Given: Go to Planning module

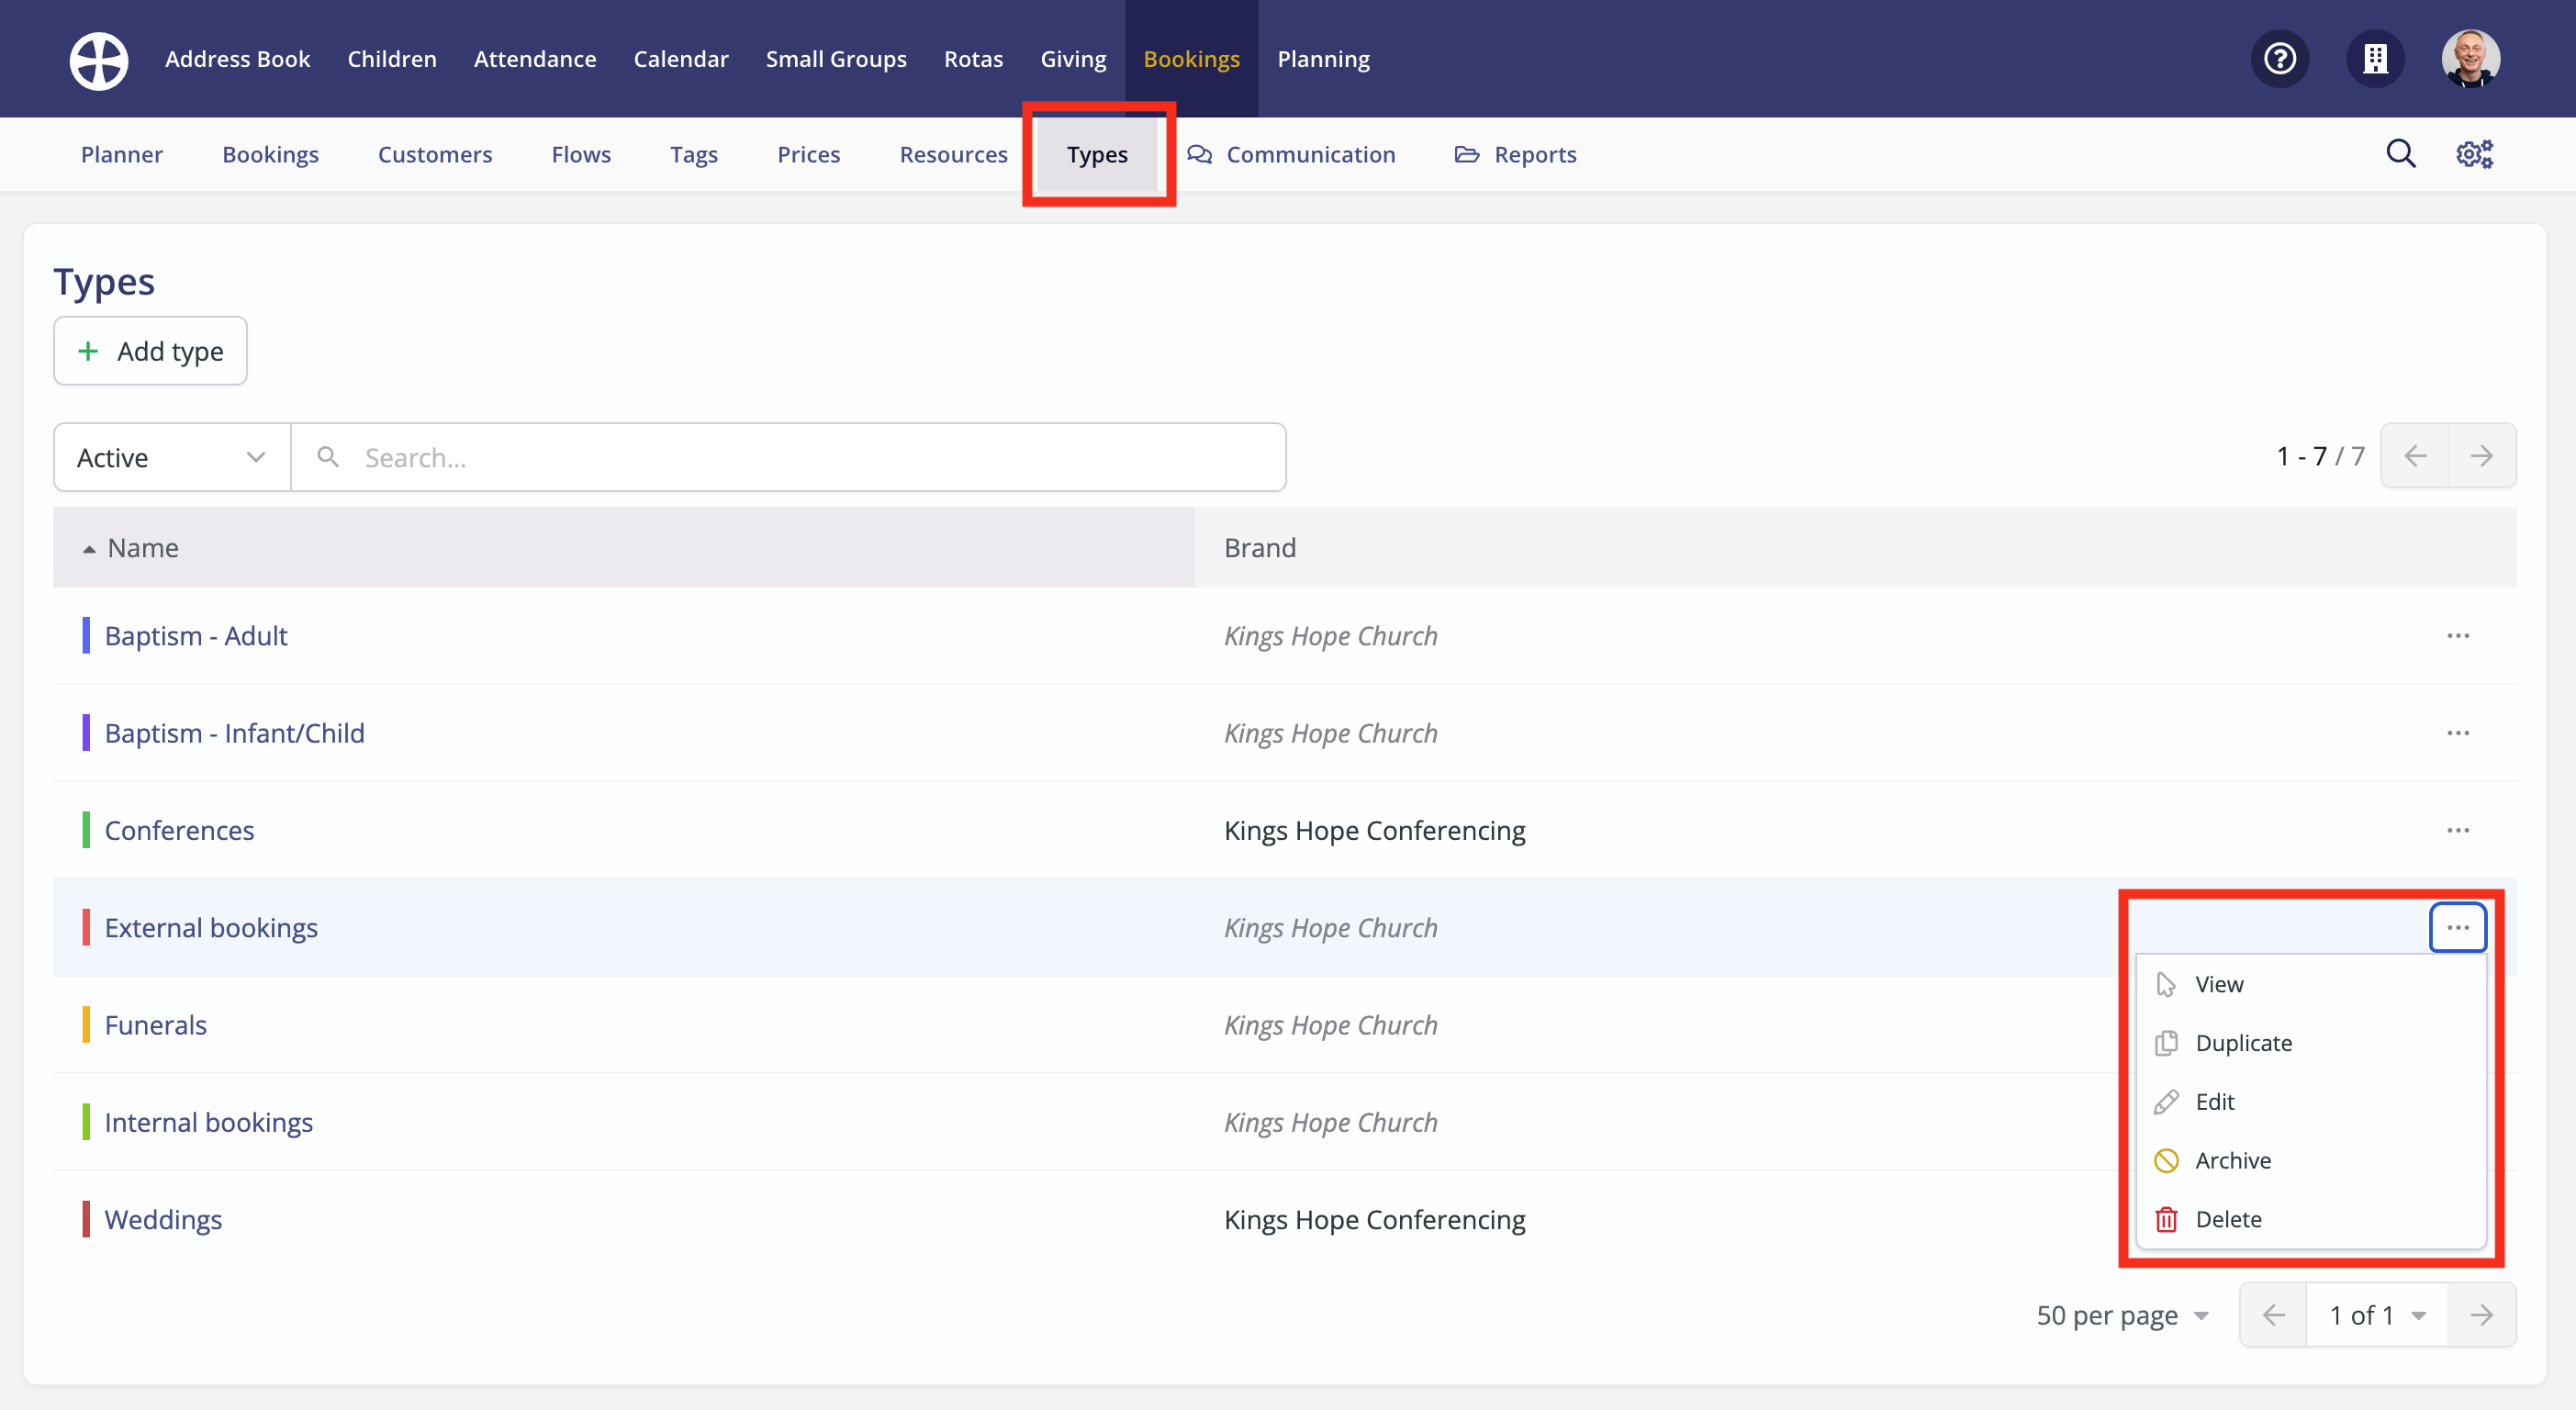Looking at the screenshot, I should tap(1323, 59).
